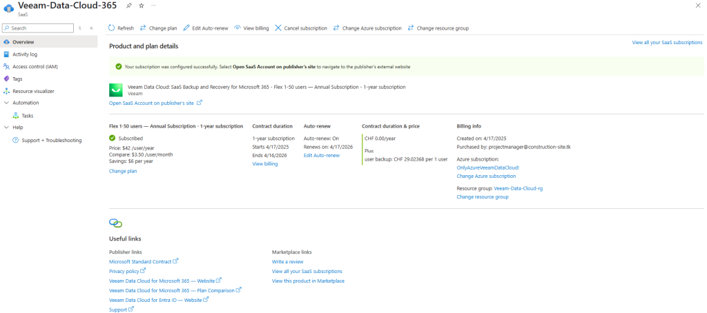Image resolution: width=707 pixels, height=313 pixels.
Task: Click Write a review link
Action: (288, 262)
